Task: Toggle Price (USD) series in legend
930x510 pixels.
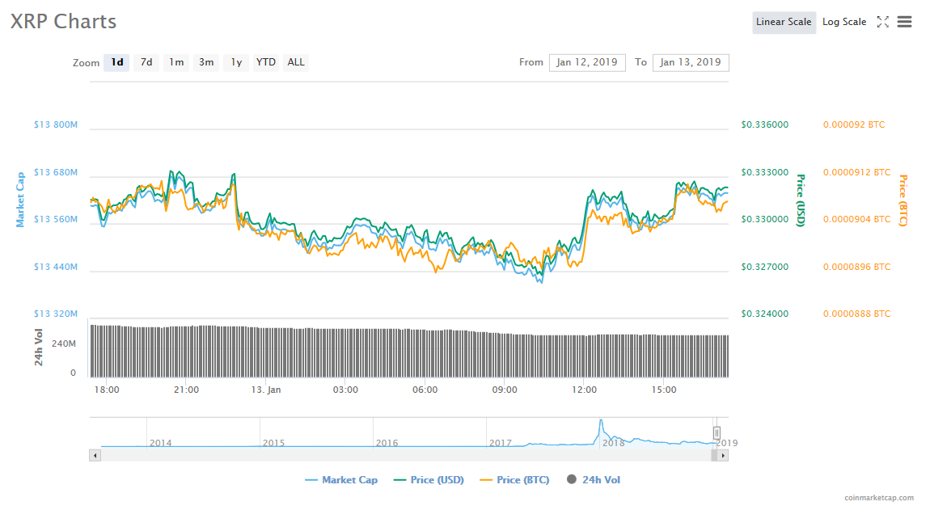Action: (x=429, y=480)
